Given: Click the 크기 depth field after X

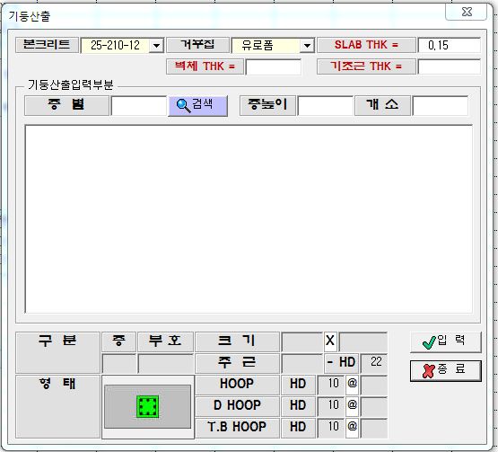Looking at the screenshot, I should coord(363,341).
